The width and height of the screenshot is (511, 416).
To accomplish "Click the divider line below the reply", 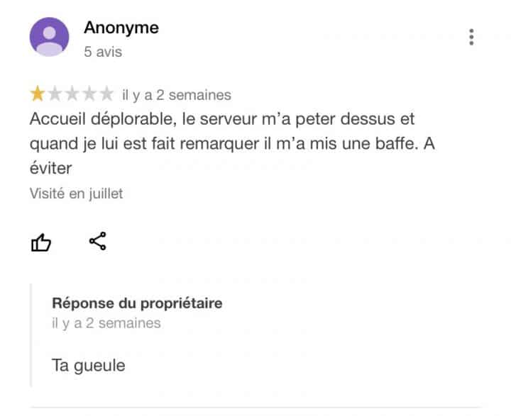I will point(255,407).
